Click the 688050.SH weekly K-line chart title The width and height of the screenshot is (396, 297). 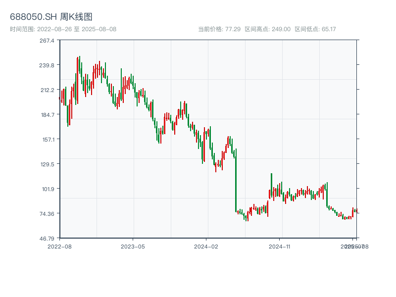(x=51, y=17)
